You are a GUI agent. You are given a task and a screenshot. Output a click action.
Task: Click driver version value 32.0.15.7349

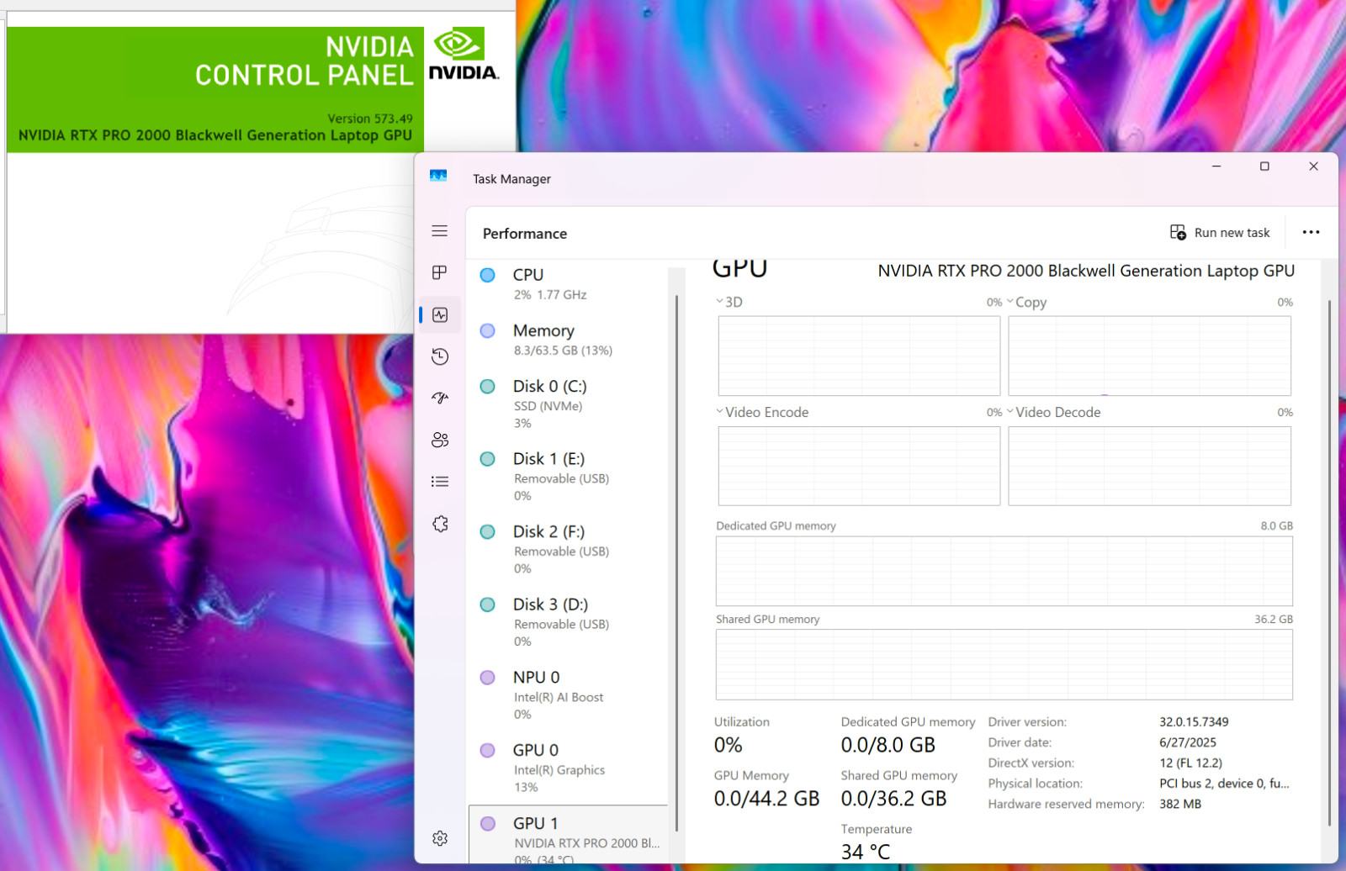[1194, 721]
